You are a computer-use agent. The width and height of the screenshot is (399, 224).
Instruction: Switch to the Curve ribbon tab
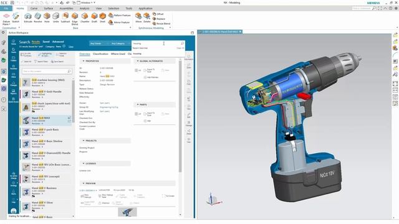pyautogui.click(x=34, y=8)
